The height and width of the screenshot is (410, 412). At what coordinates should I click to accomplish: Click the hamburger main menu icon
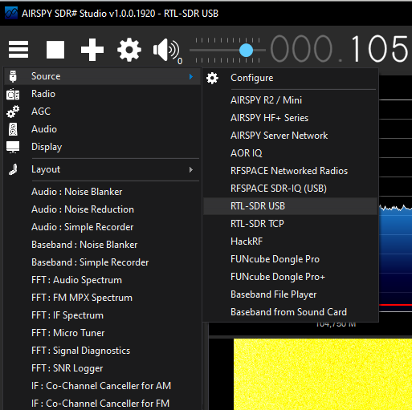click(18, 50)
